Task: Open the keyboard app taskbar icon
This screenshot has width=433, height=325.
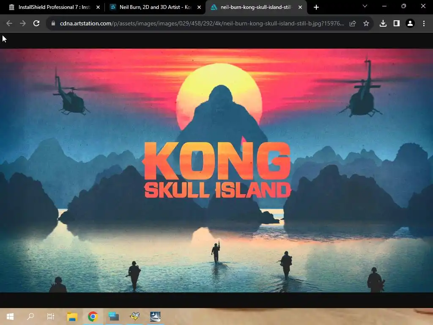Action: click(113, 317)
